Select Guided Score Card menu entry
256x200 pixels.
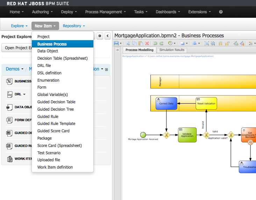click(63, 131)
